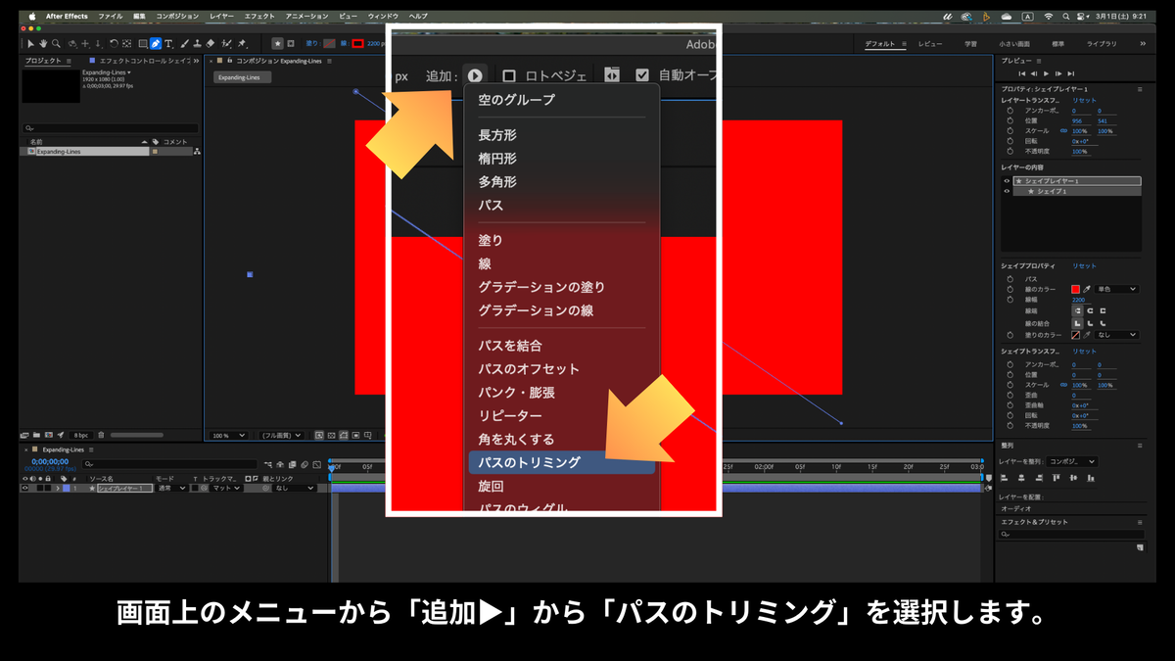Open the なし parent link dropdown in timeline
The height and width of the screenshot is (661, 1175).
pos(295,488)
